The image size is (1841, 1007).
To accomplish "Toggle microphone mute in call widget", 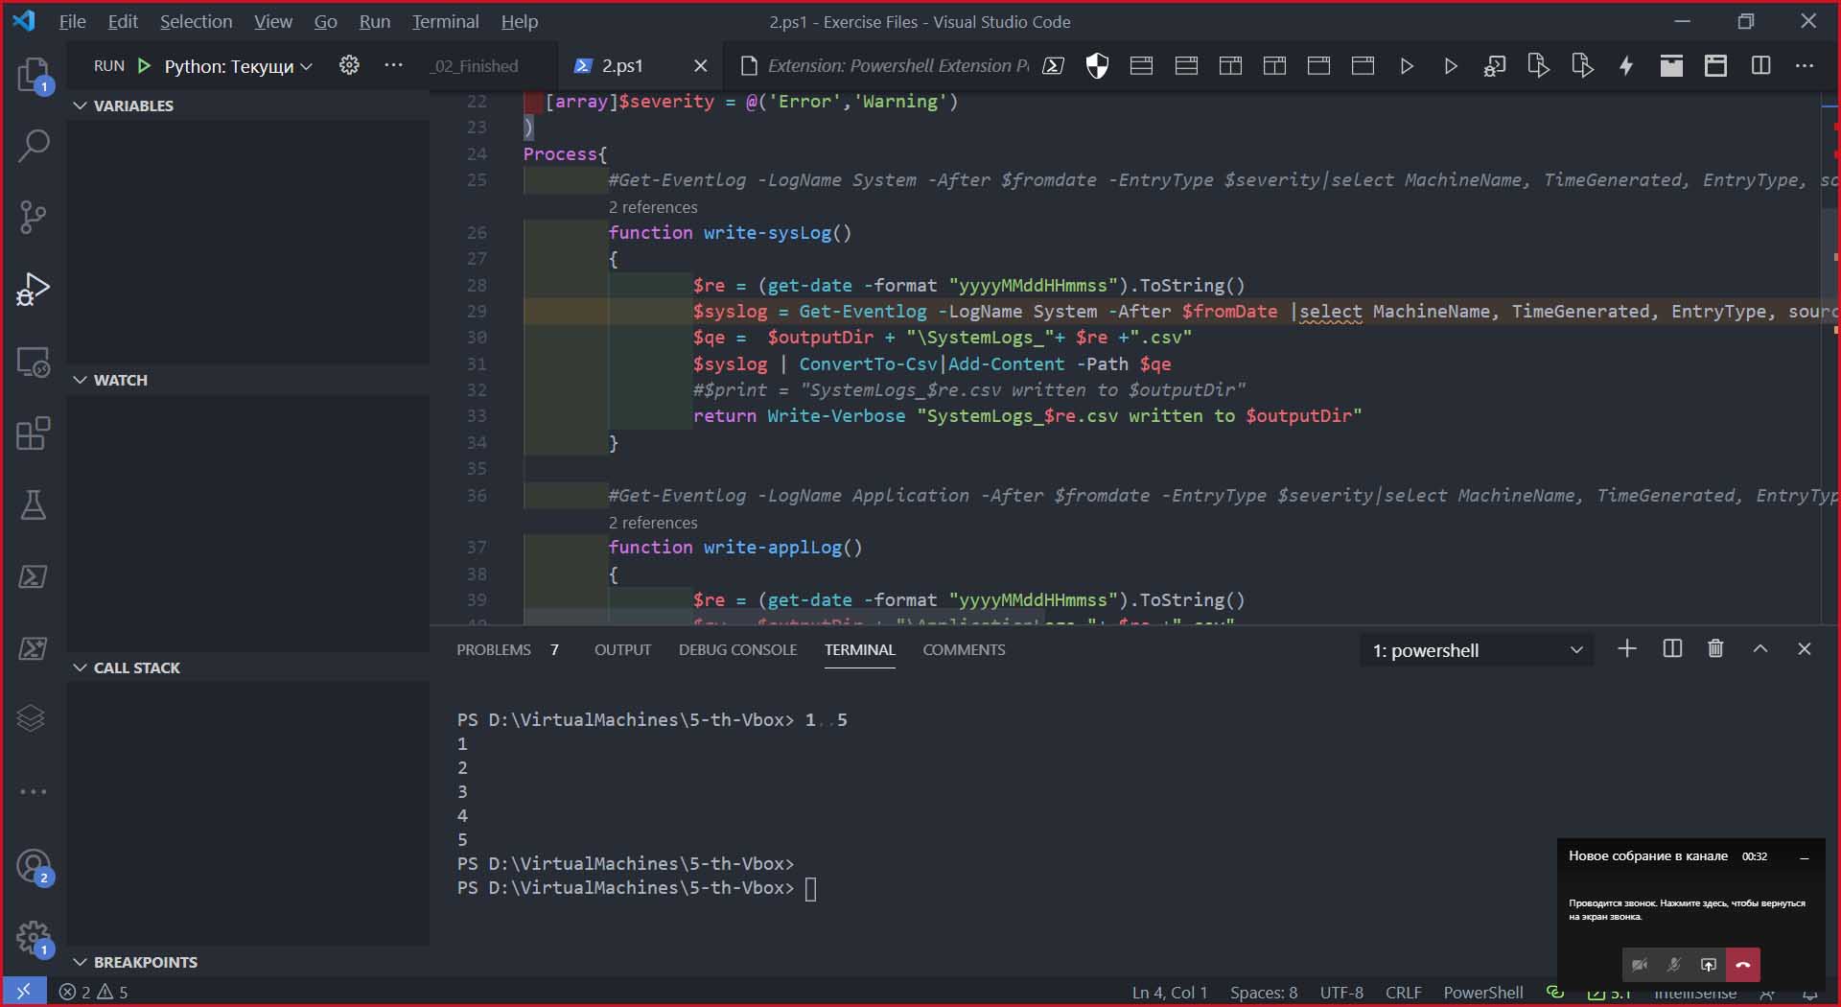I will click(x=1674, y=965).
